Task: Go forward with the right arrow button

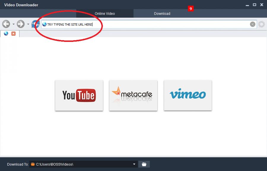Action: point(20,24)
